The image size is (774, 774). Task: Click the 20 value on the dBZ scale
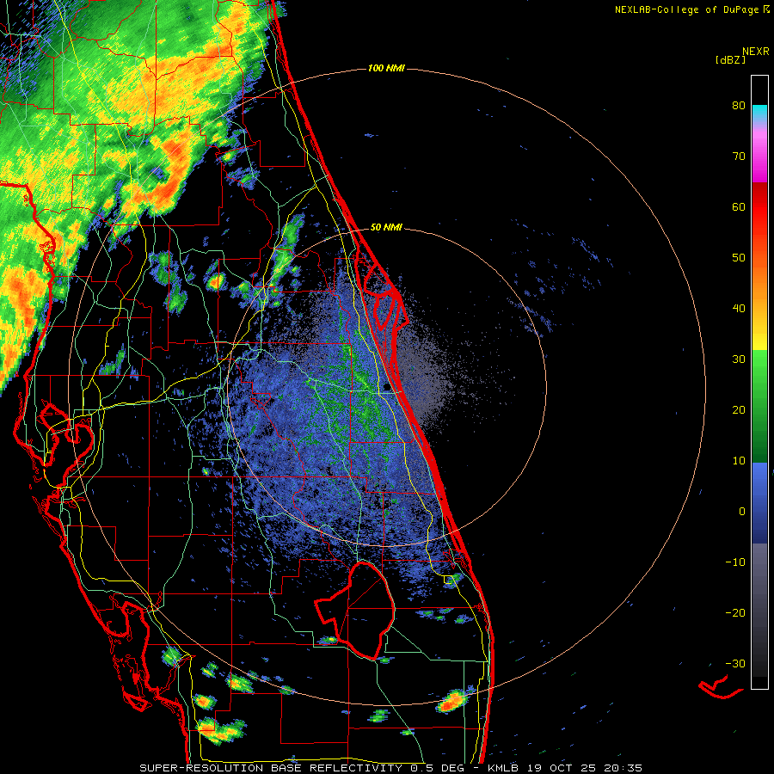click(739, 410)
